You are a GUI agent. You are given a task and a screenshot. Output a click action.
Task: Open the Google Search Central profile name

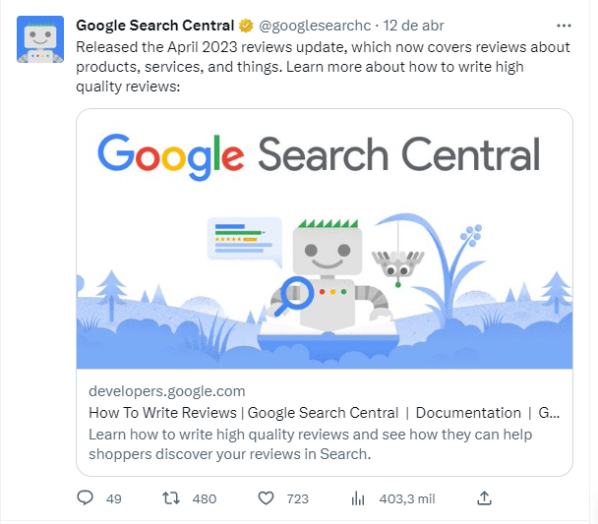(x=155, y=26)
